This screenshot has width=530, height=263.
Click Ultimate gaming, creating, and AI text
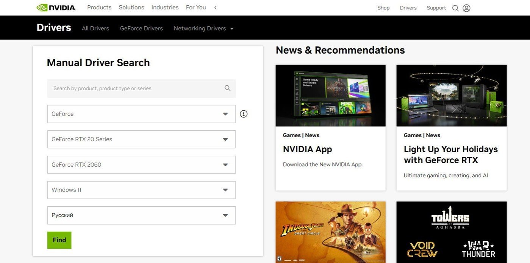446,175
